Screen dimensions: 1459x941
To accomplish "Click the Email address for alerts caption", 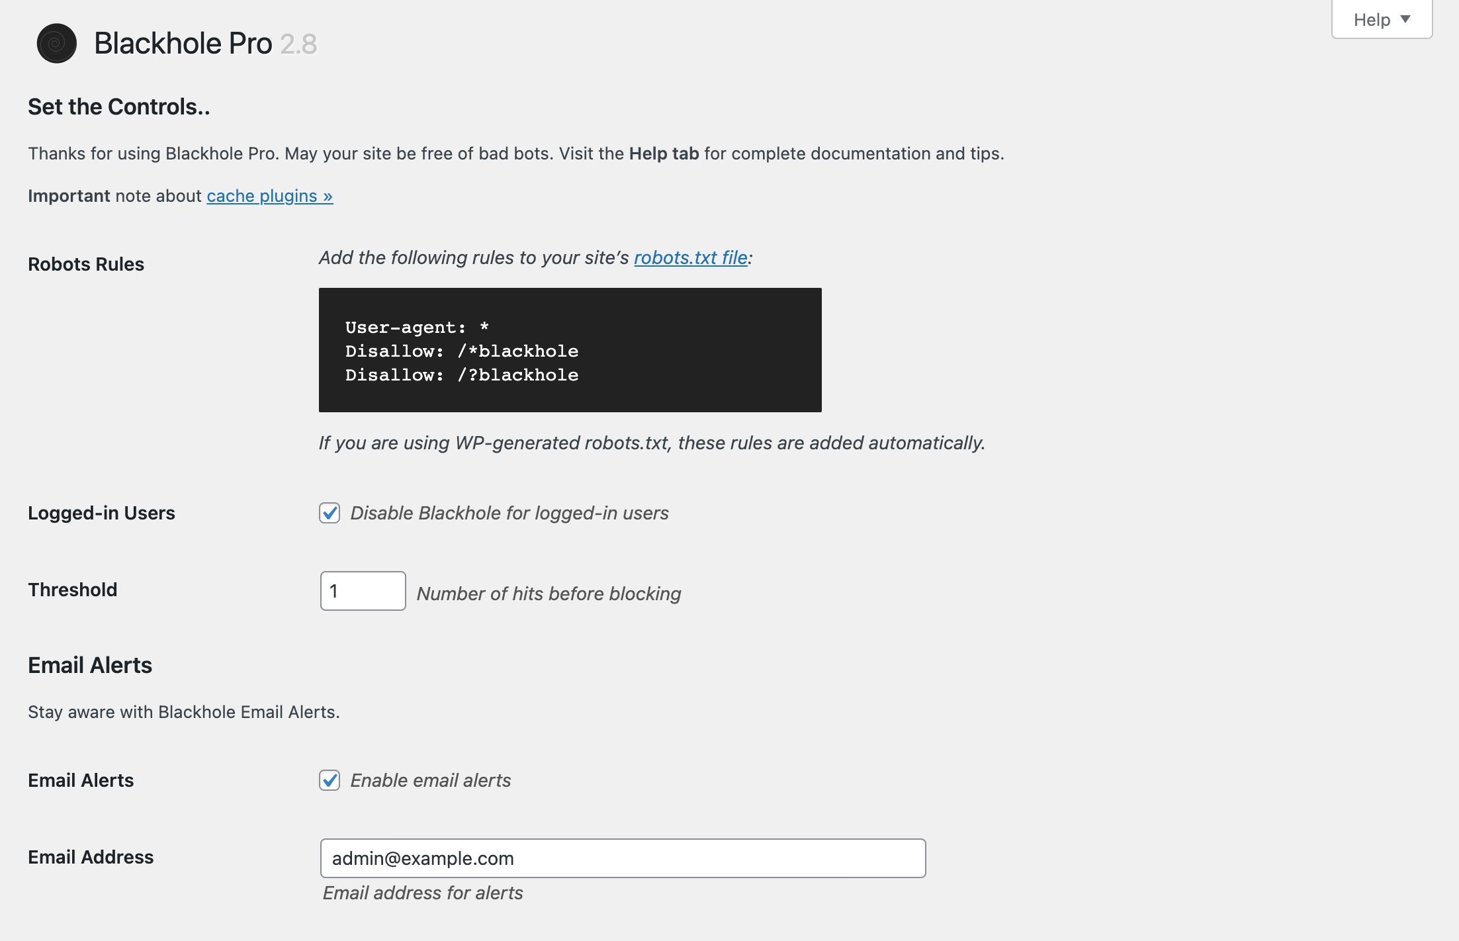I will tap(421, 893).
